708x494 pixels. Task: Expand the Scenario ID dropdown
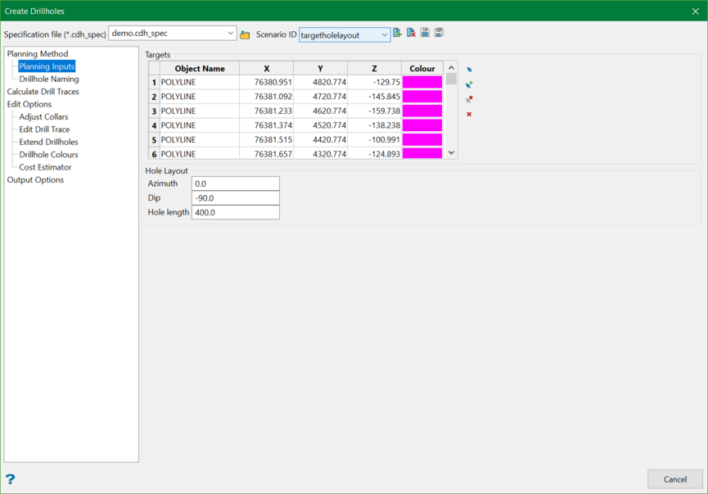pyautogui.click(x=384, y=35)
